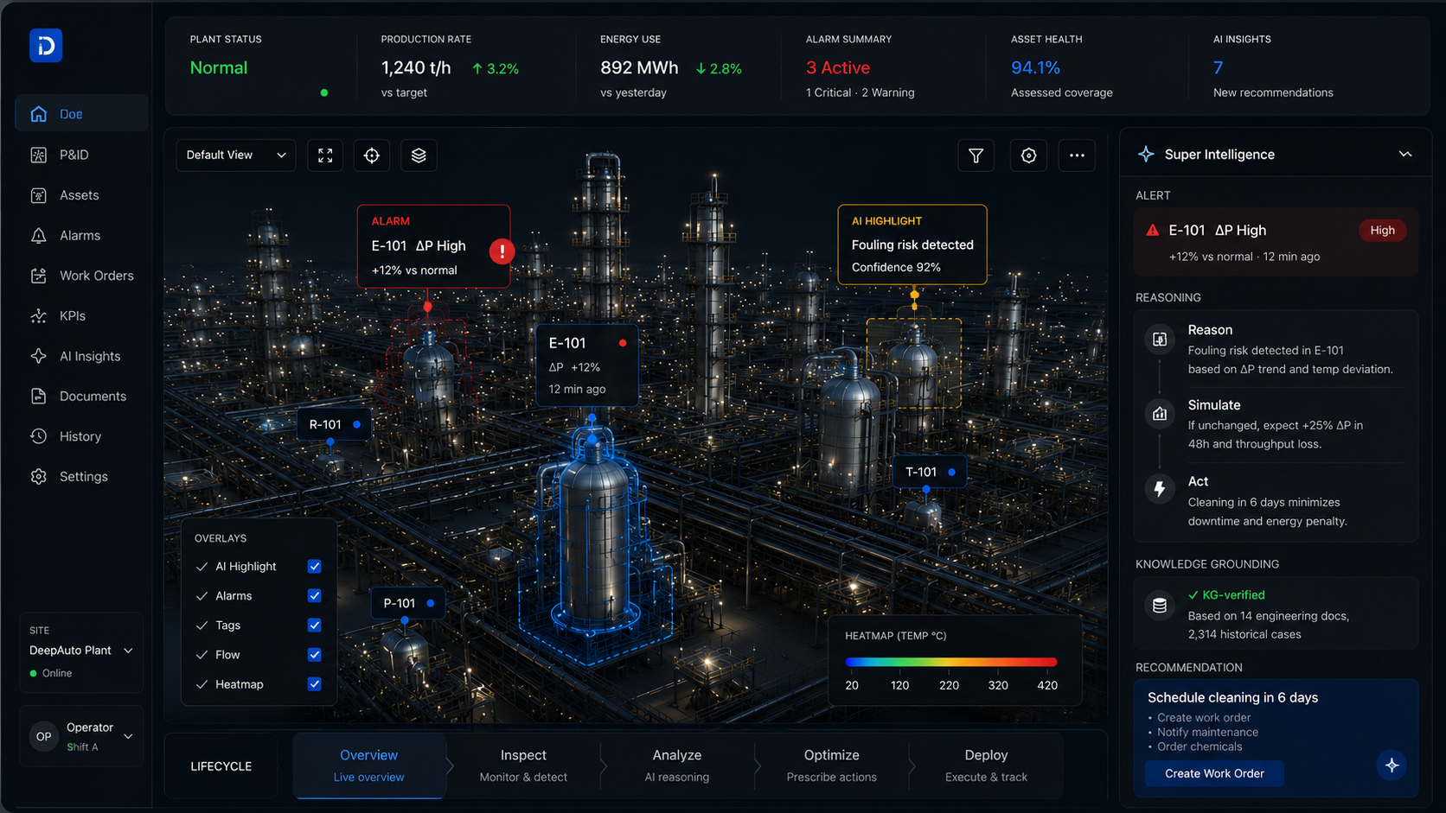Click the DeepAuto D logo
The height and width of the screenshot is (813, 1446).
pos(46,46)
